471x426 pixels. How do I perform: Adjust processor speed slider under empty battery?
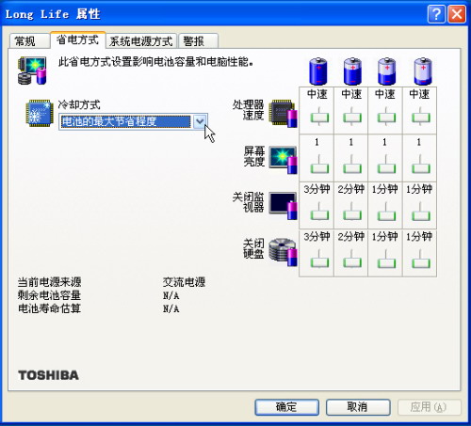click(x=421, y=118)
